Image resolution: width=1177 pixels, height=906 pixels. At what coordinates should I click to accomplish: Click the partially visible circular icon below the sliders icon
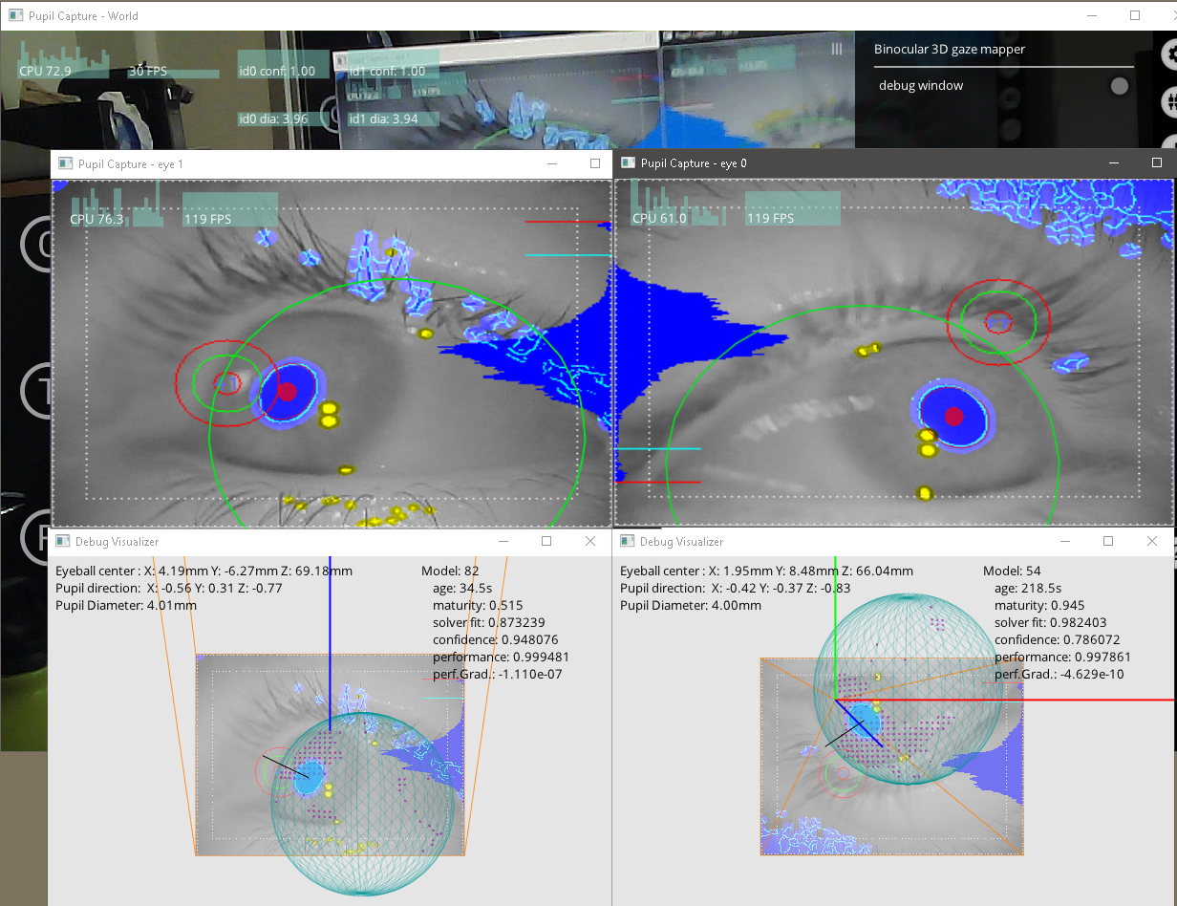pos(1173,140)
